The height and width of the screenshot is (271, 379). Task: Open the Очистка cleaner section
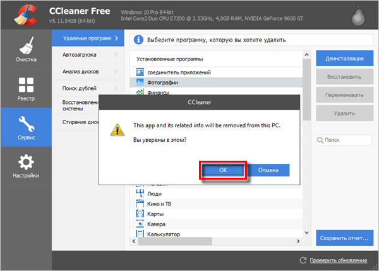(26, 49)
